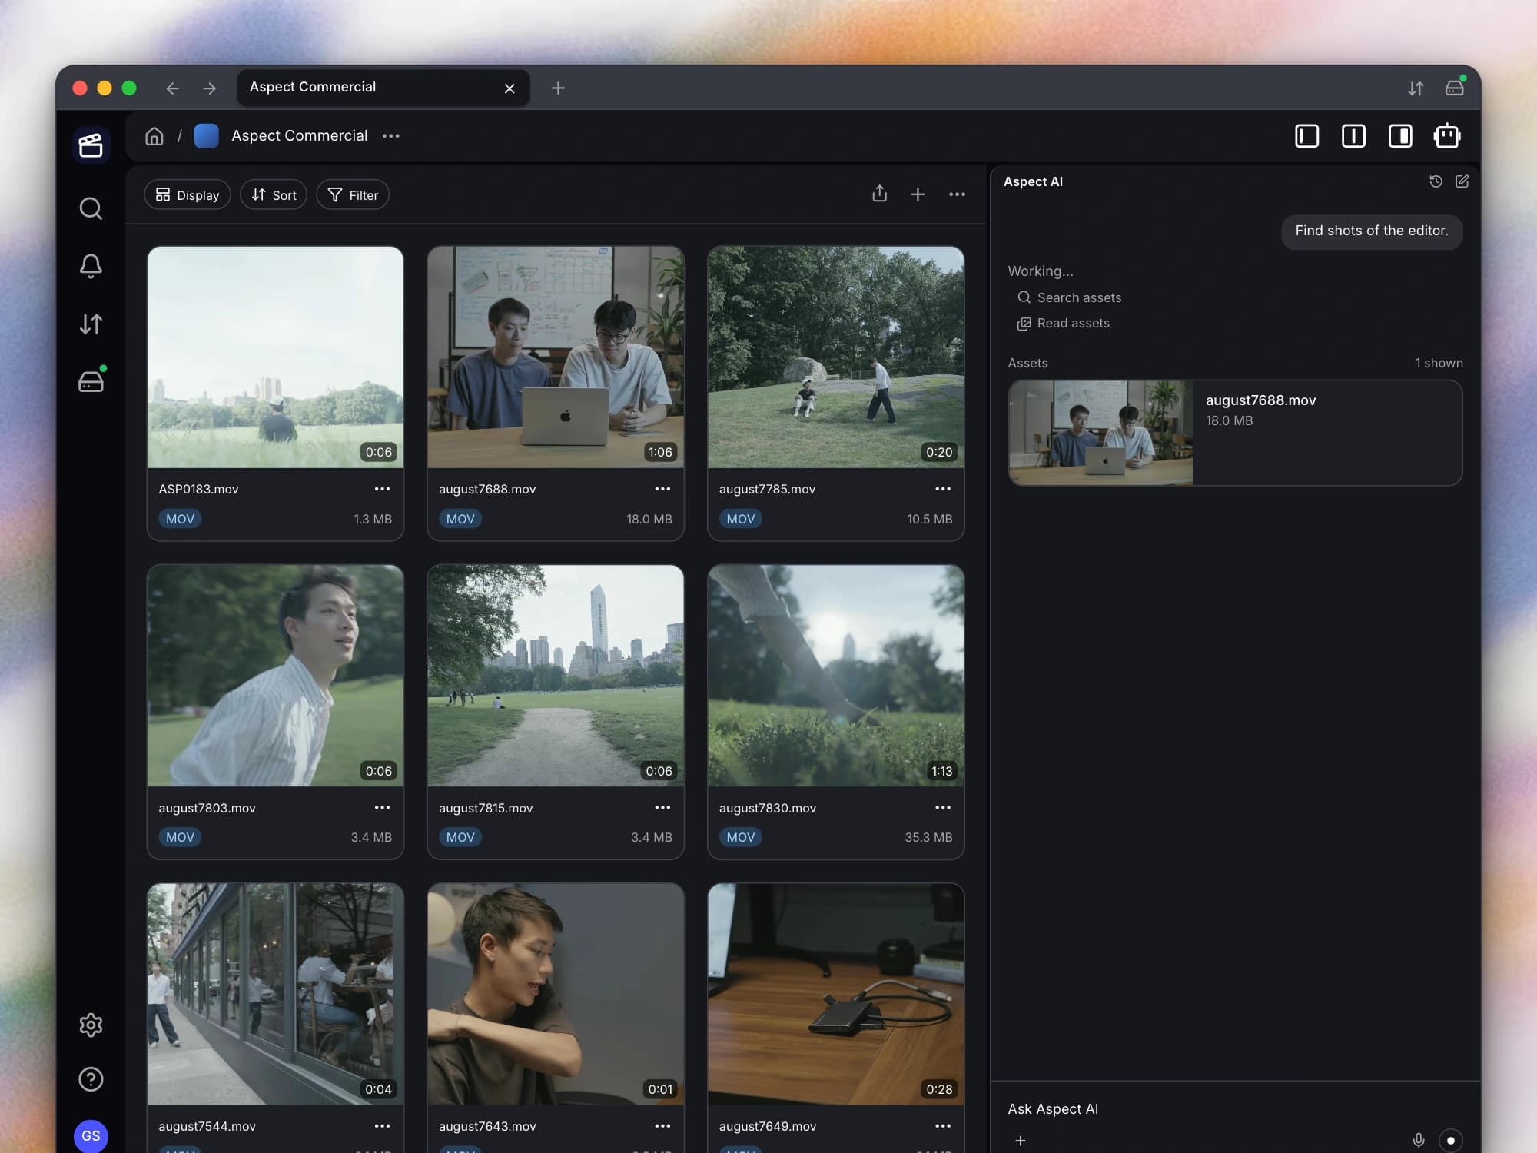Start a new Aspect AI chat

point(1462,181)
